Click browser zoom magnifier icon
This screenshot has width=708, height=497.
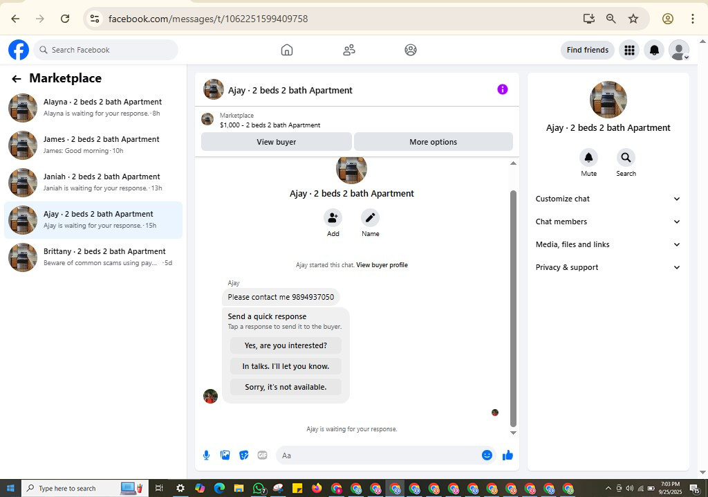click(611, 19)
